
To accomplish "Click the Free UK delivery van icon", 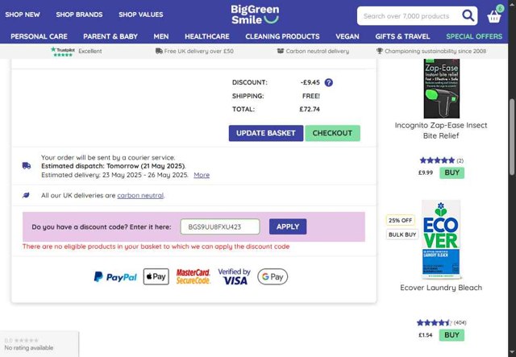I will (159, 51).
